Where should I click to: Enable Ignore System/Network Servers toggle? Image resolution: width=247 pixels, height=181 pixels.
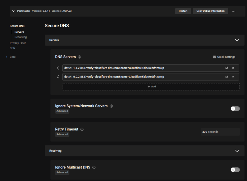pos(235,108)
